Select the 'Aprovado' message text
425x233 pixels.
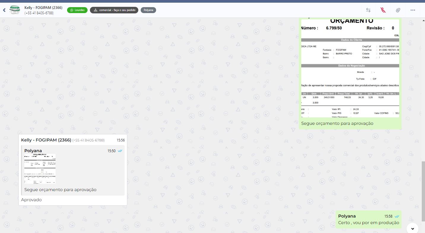click(31, 200)
